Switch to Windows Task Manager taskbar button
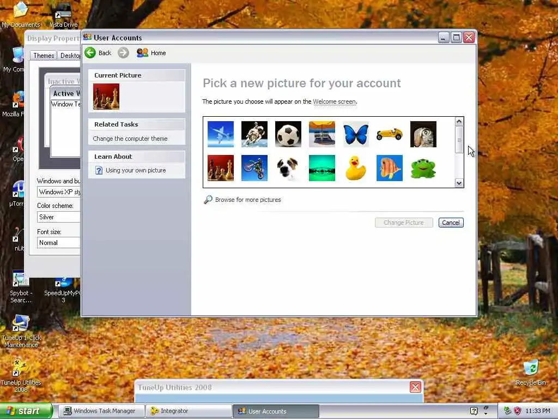 tap(101, 411)
